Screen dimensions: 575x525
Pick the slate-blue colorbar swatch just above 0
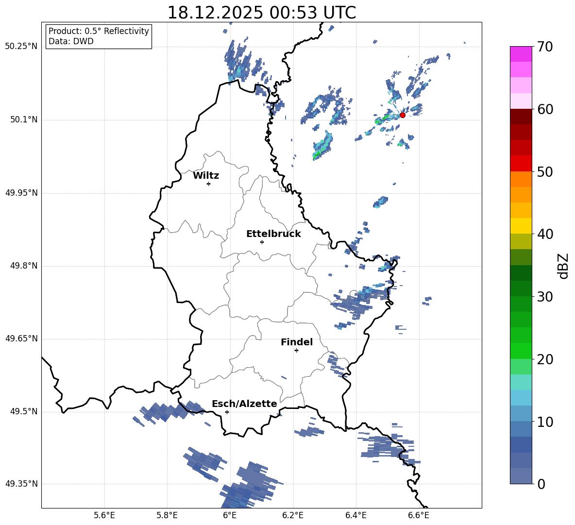tap(521, 476)
